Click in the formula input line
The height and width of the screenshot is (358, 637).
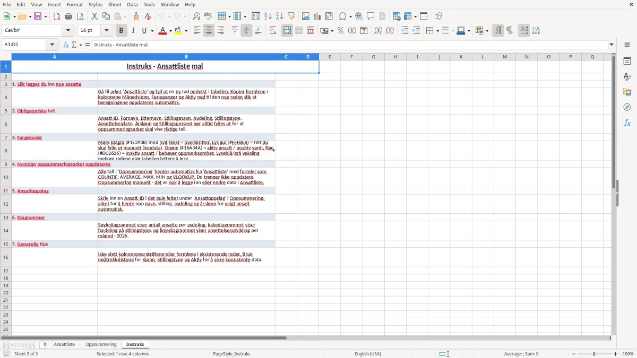(x=350, y=45)
